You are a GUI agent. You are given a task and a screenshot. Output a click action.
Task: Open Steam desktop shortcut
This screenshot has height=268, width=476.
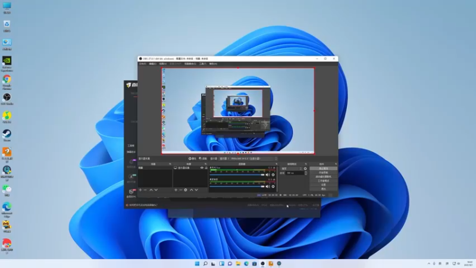click(x=7, y=136)
